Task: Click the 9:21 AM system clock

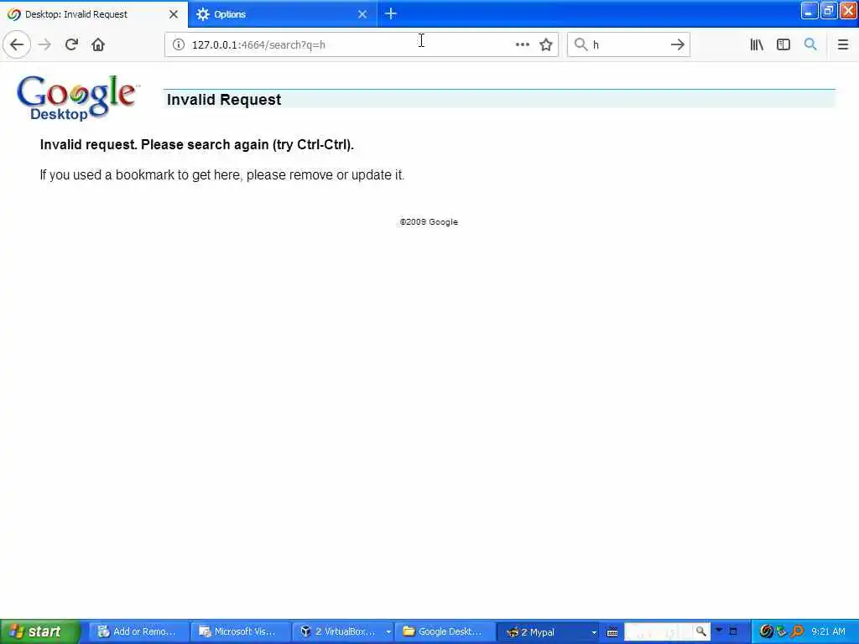Action: pos(828,631)
